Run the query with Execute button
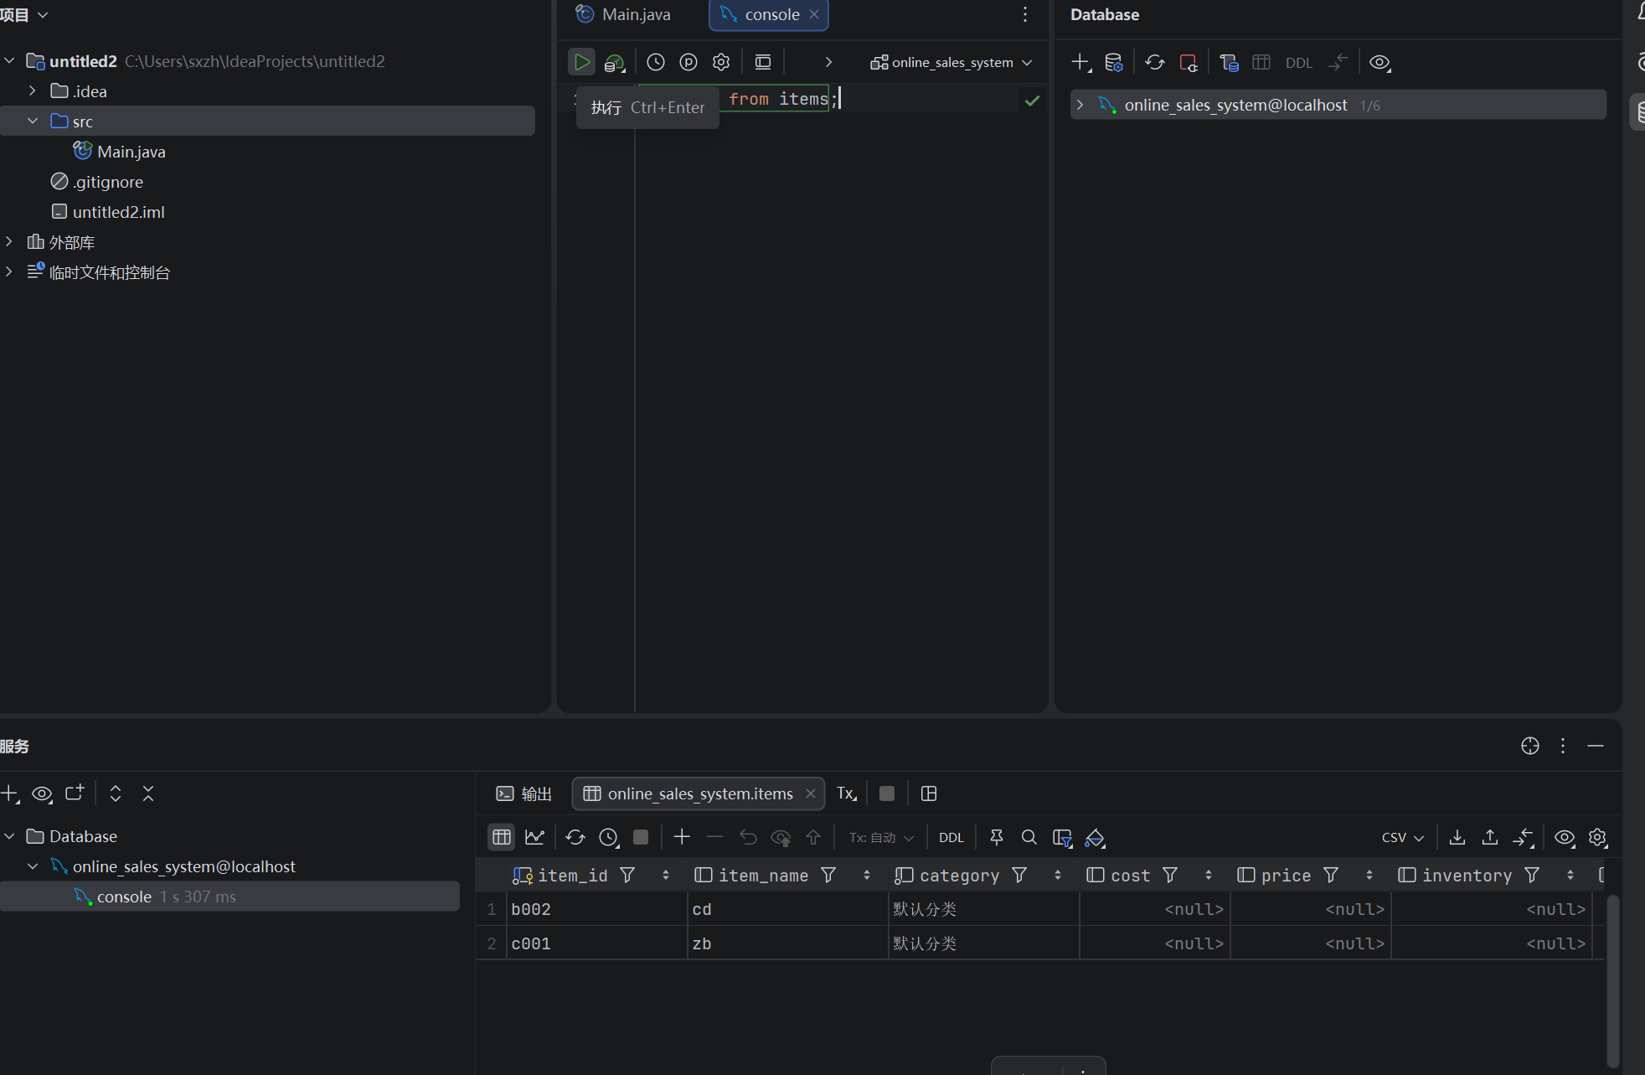 [581, 62]
